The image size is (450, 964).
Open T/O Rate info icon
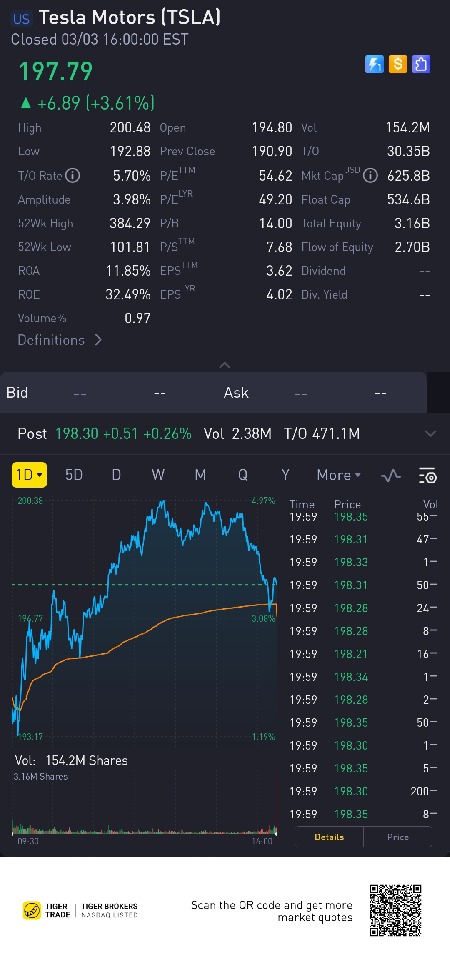click(73, 176)
